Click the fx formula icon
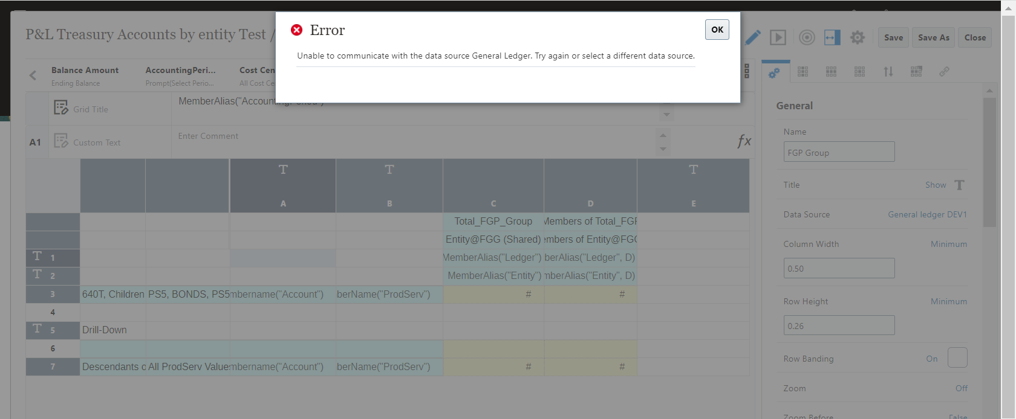Screen dimensions: 1016x419 (744, 141)
